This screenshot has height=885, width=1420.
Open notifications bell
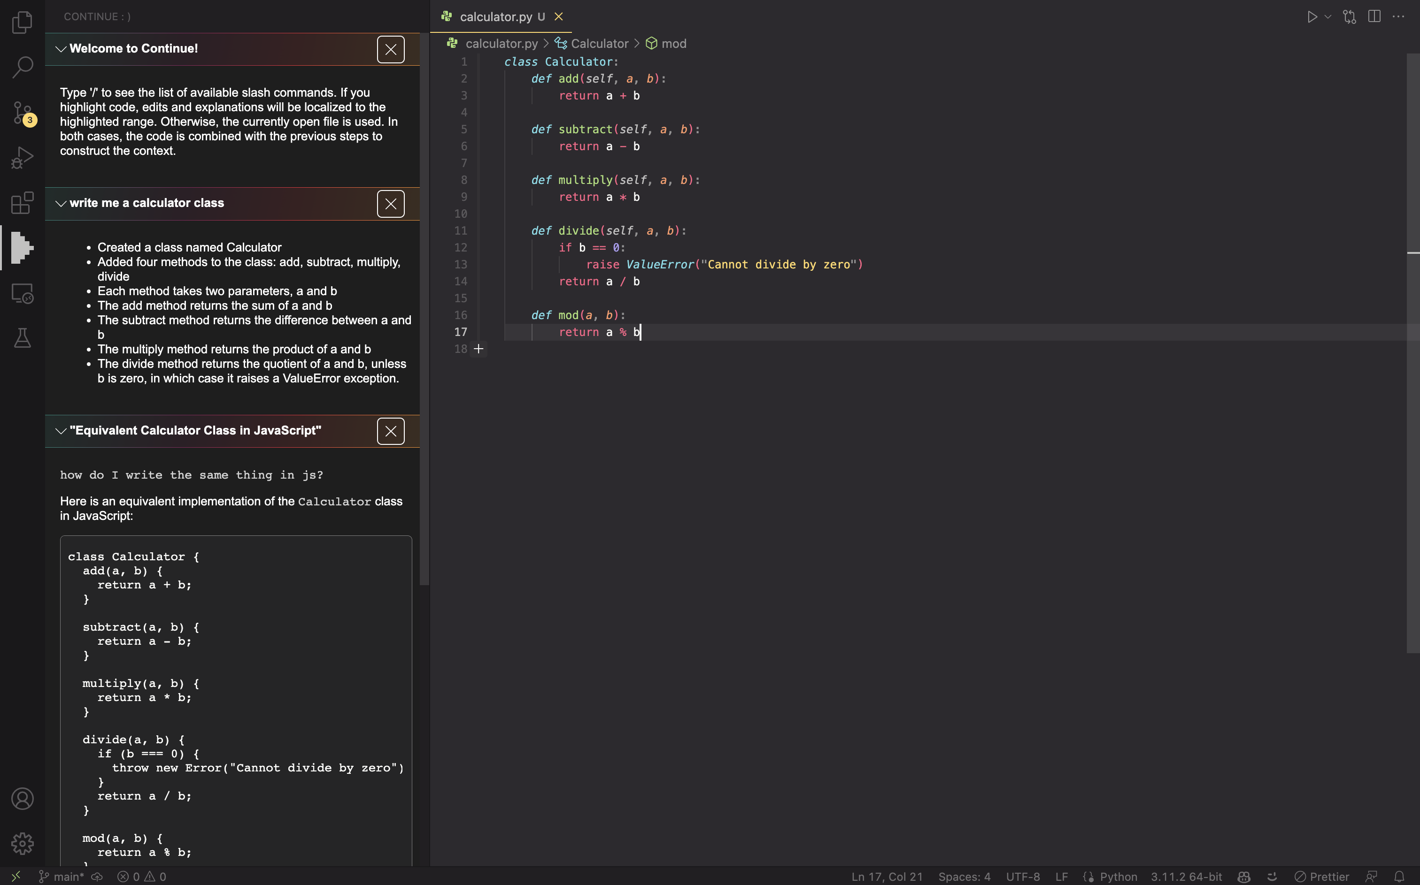tap(1399, 876)
